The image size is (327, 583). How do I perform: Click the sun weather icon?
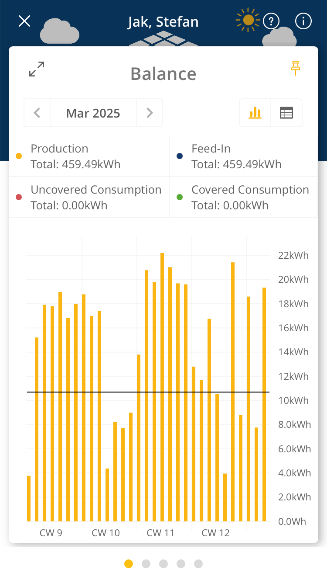(x=248, y=20)
